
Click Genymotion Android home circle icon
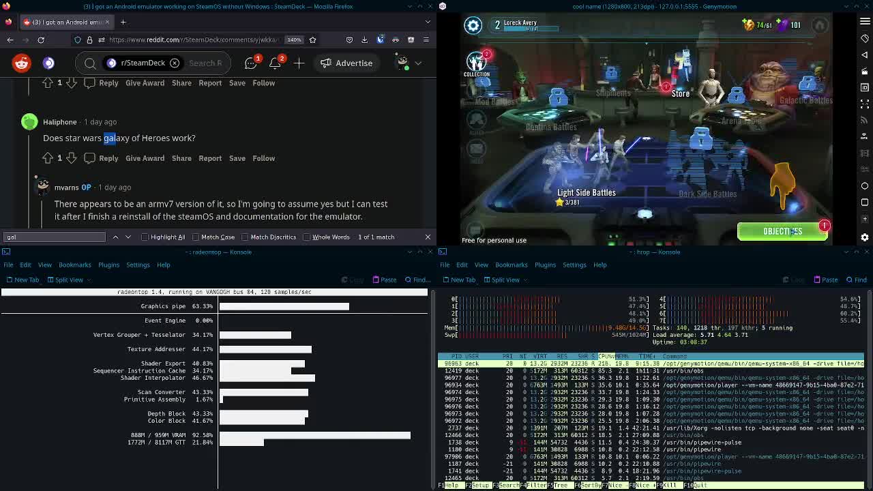865,186
